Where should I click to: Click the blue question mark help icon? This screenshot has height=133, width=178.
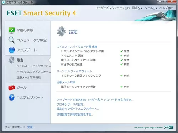coord(12,97)
